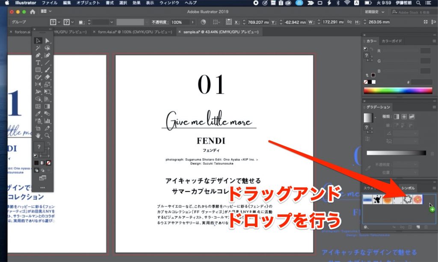Select the Mesh tool
Image resolution: width=438 pixels, height=262 pixels.
[x=38, y=106]
